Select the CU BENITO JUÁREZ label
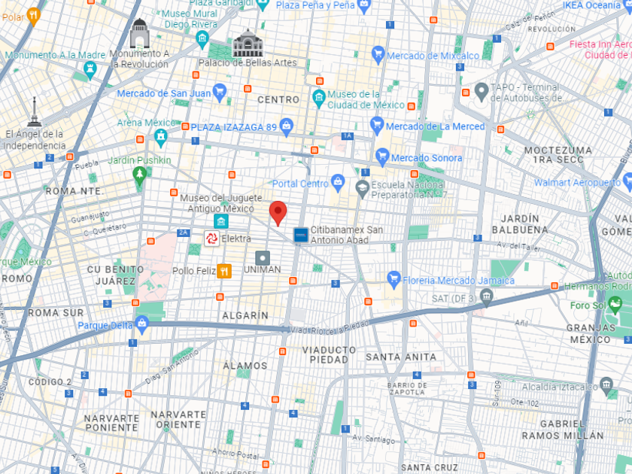 115,275
